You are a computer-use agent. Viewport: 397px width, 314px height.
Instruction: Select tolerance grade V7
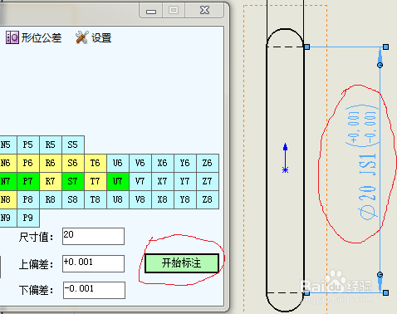coord(140,181)
